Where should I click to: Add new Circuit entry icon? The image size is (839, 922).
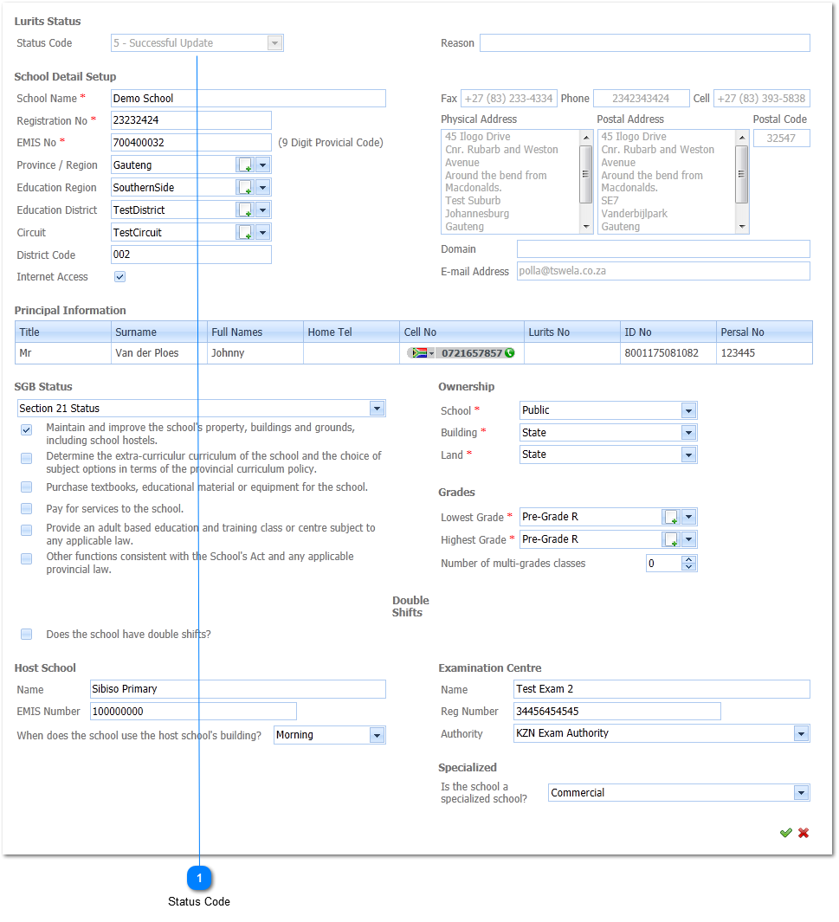point(245,232)
